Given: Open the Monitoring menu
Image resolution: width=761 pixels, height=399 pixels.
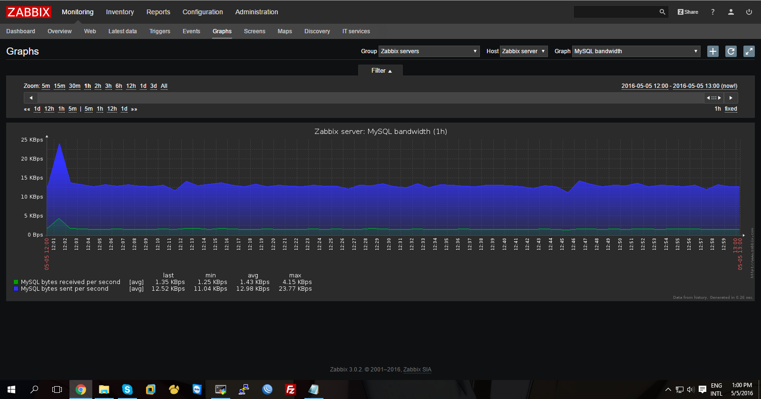Looking at the screenshot, I should (78, 12).
